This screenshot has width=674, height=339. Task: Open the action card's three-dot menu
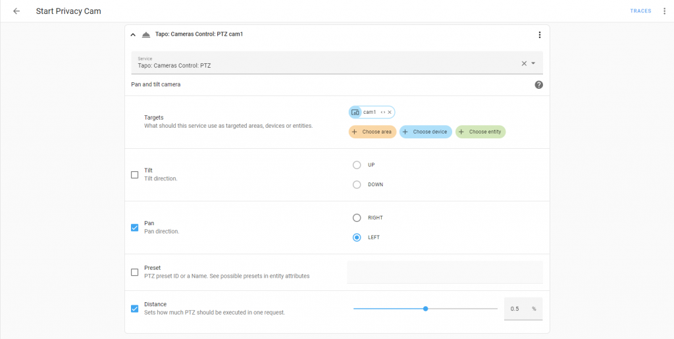point(539,35)
